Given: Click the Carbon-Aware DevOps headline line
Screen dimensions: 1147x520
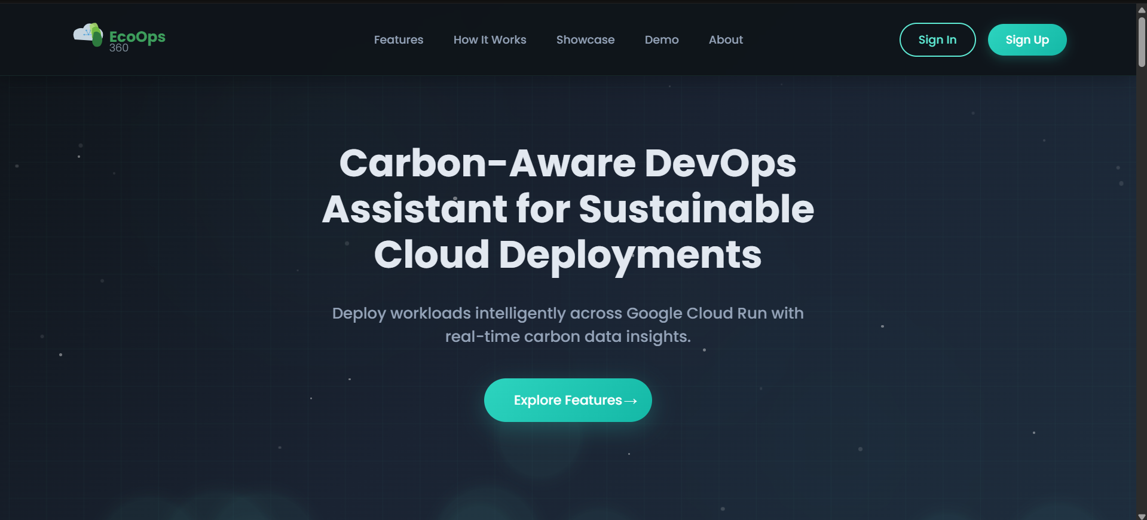Looking at the screenshot, I should coord(568,163).
